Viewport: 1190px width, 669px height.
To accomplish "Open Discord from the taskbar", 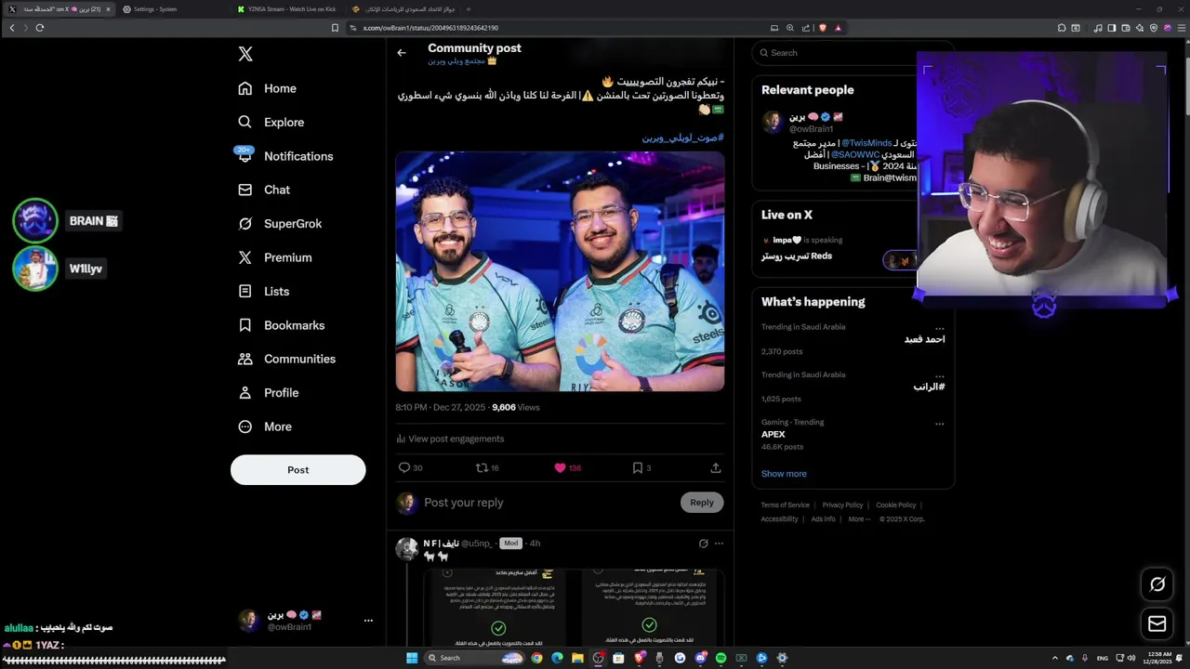I will click(700, 658).
